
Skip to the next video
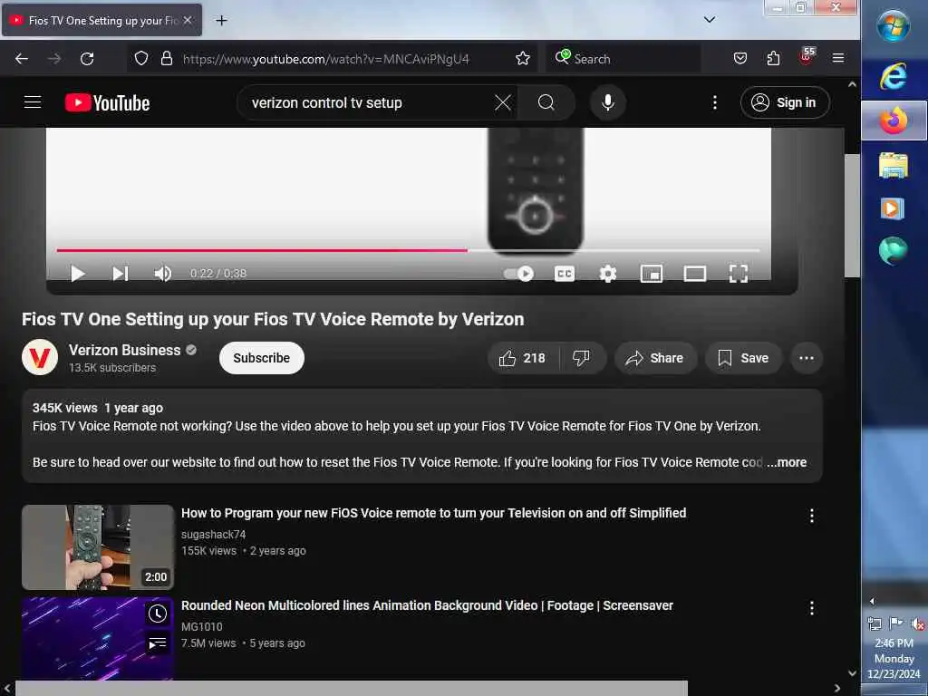pos(121,274)
